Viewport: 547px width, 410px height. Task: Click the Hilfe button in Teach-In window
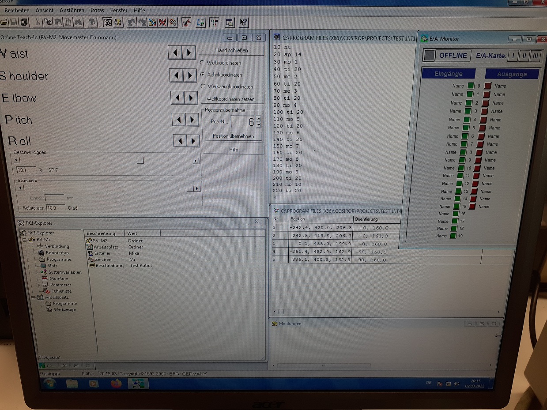click(x=234, y=150)
